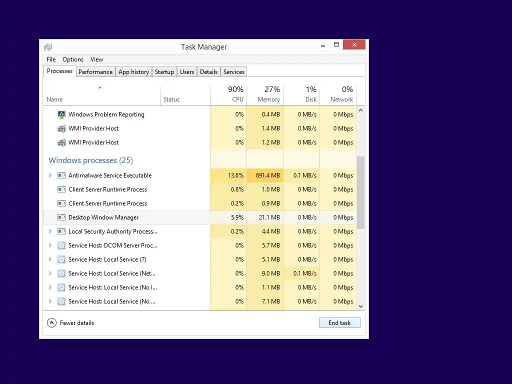The height and width of the screenshot is (384, 512).
Task: Click the 691.4 MB memory value
Action: point(268,175)
